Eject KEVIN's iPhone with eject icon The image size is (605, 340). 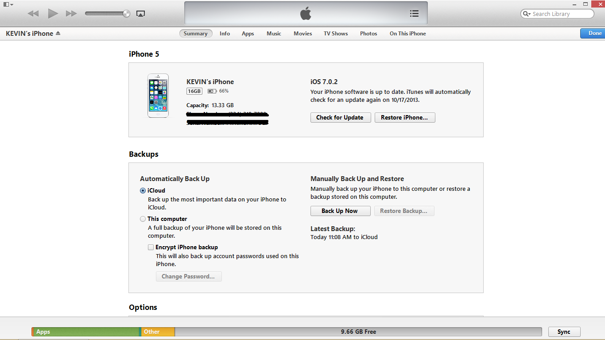tap(58, 34)
